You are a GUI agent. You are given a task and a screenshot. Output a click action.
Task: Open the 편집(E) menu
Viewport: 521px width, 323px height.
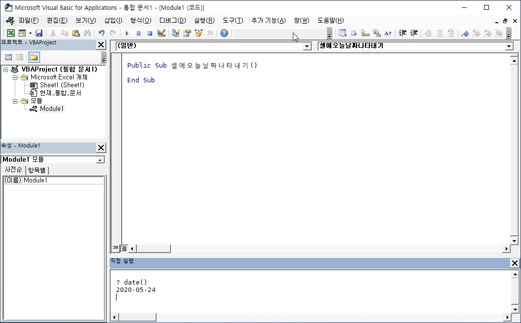pyautogui.click(x=57, y=21)
